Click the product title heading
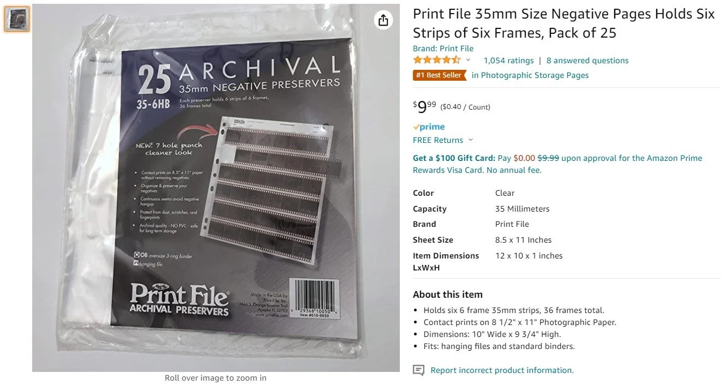726x391 pixels. (563, 23)
